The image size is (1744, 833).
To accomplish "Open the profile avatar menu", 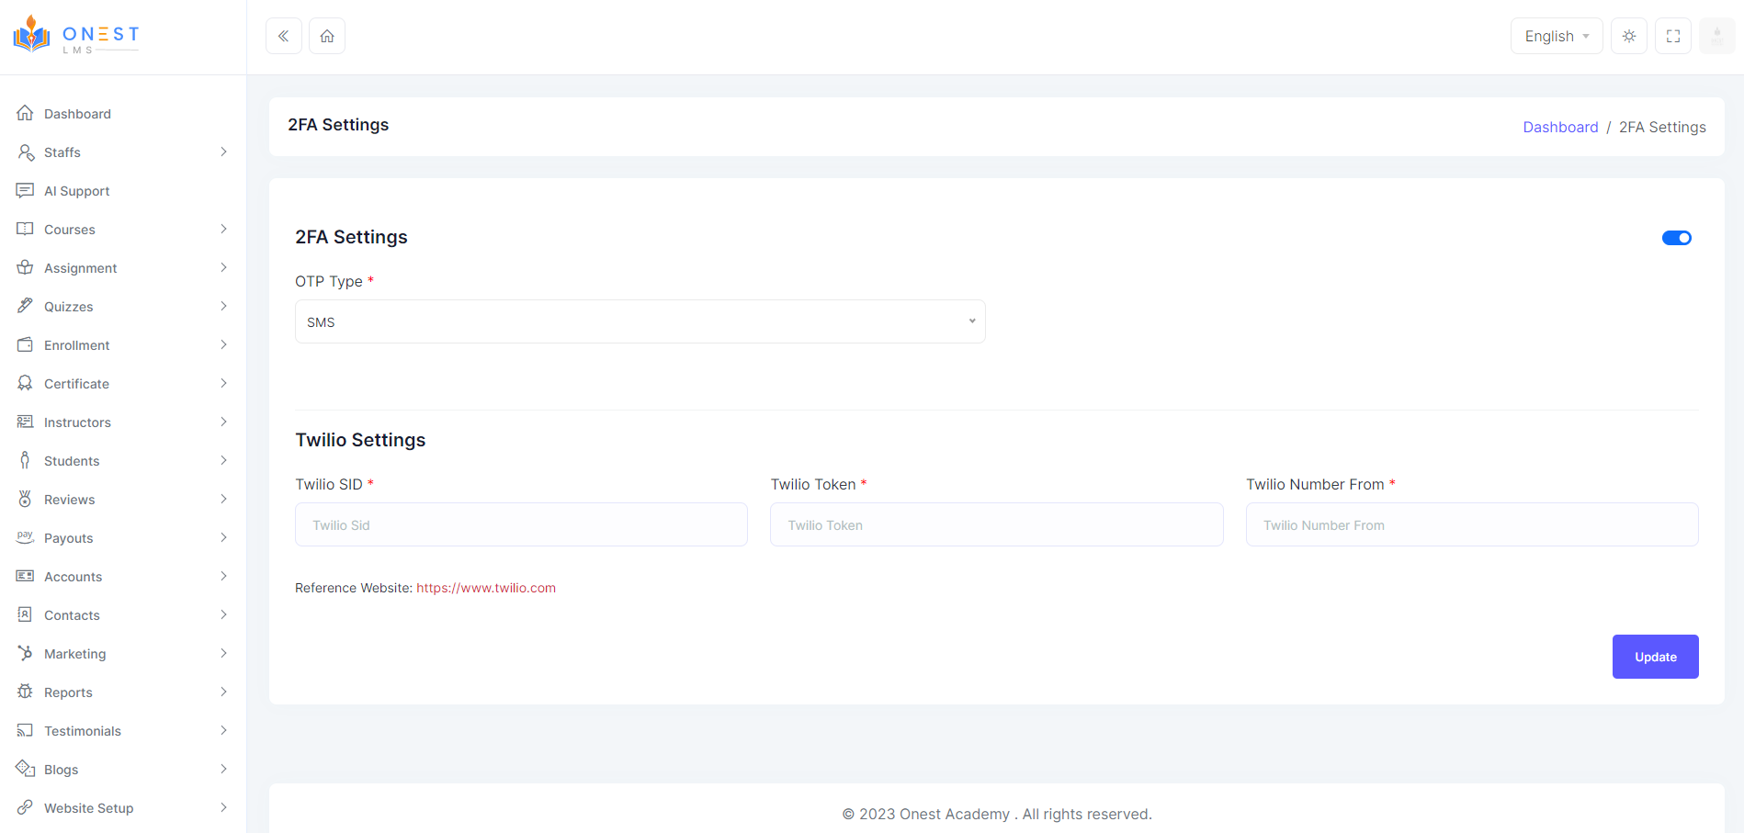I will point(1716,35).
